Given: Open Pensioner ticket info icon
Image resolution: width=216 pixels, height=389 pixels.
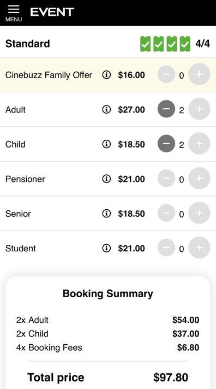Looking at the screenshot, I should point(106,179).
